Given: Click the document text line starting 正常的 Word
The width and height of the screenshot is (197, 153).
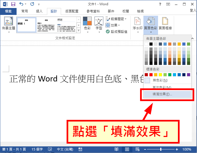Looking at the screenshot, I should pyautogui.click(x=76, y=79).
